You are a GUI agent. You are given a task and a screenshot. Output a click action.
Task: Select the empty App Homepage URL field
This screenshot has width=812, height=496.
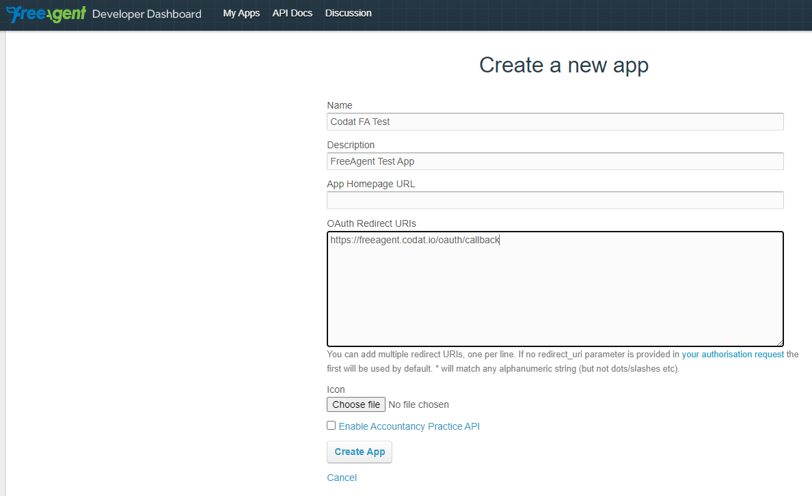pos(554,200)
